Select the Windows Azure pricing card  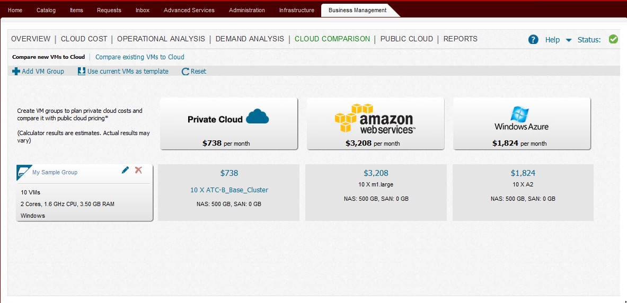click(x=522, y=123)
